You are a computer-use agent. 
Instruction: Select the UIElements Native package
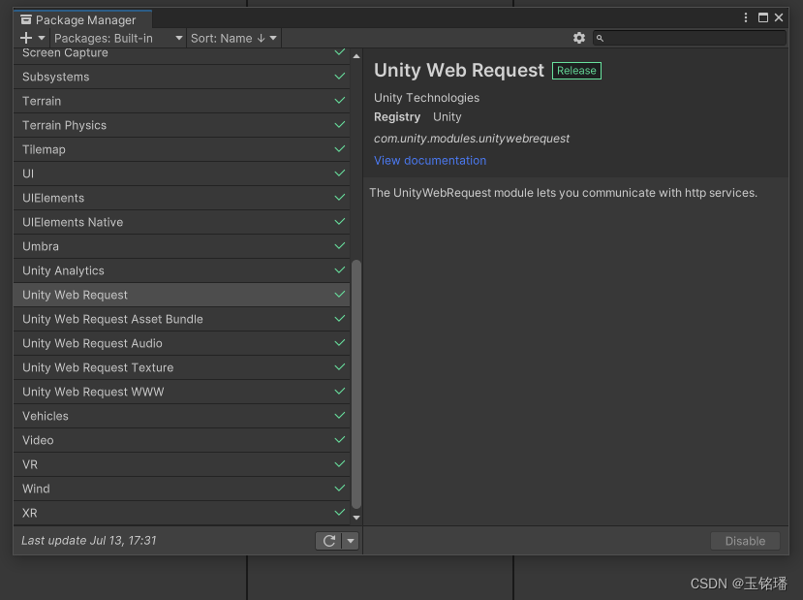[182, 222]
